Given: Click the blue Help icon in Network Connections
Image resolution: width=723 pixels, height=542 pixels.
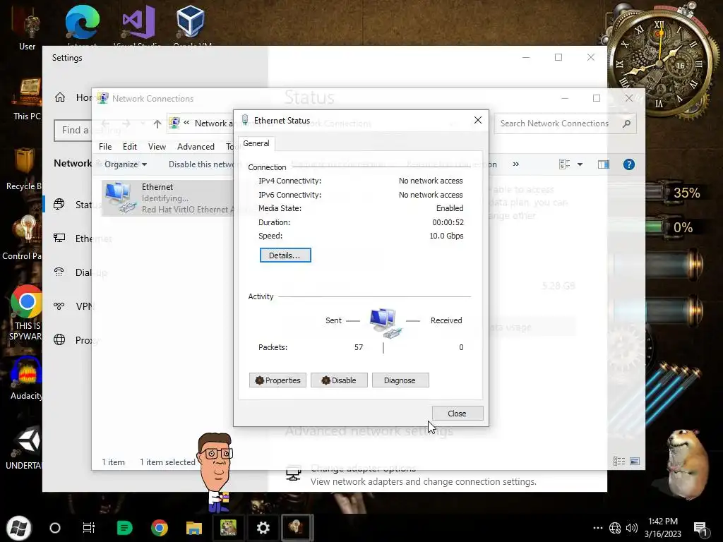Looking at the screenshot, I should [x=629, y=164].
